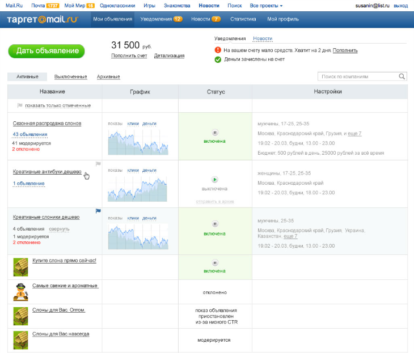Viewport: 414px width, 353px height.
Task: Unflag the Креативные слоники дешево campaign
Action: click(98, 211)
